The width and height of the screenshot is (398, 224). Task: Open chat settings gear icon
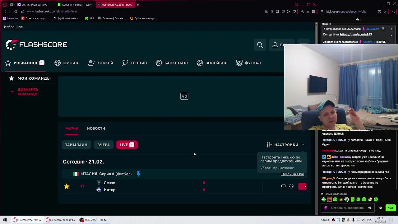click(380, 208)
